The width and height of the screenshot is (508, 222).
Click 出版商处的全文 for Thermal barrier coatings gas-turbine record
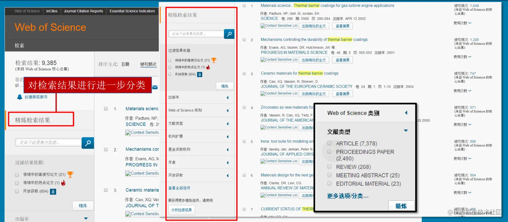(314, 26)
